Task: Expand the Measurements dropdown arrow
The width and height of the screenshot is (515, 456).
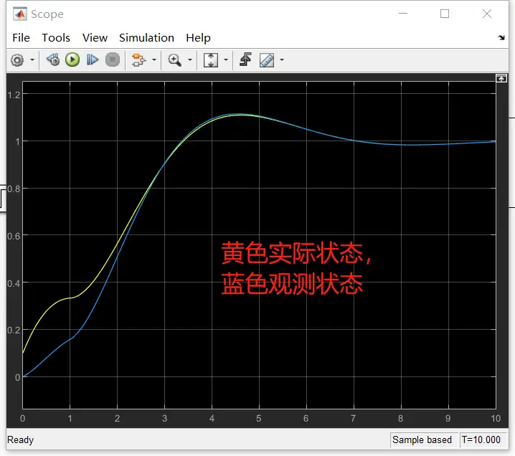Action: pos(282,60)
